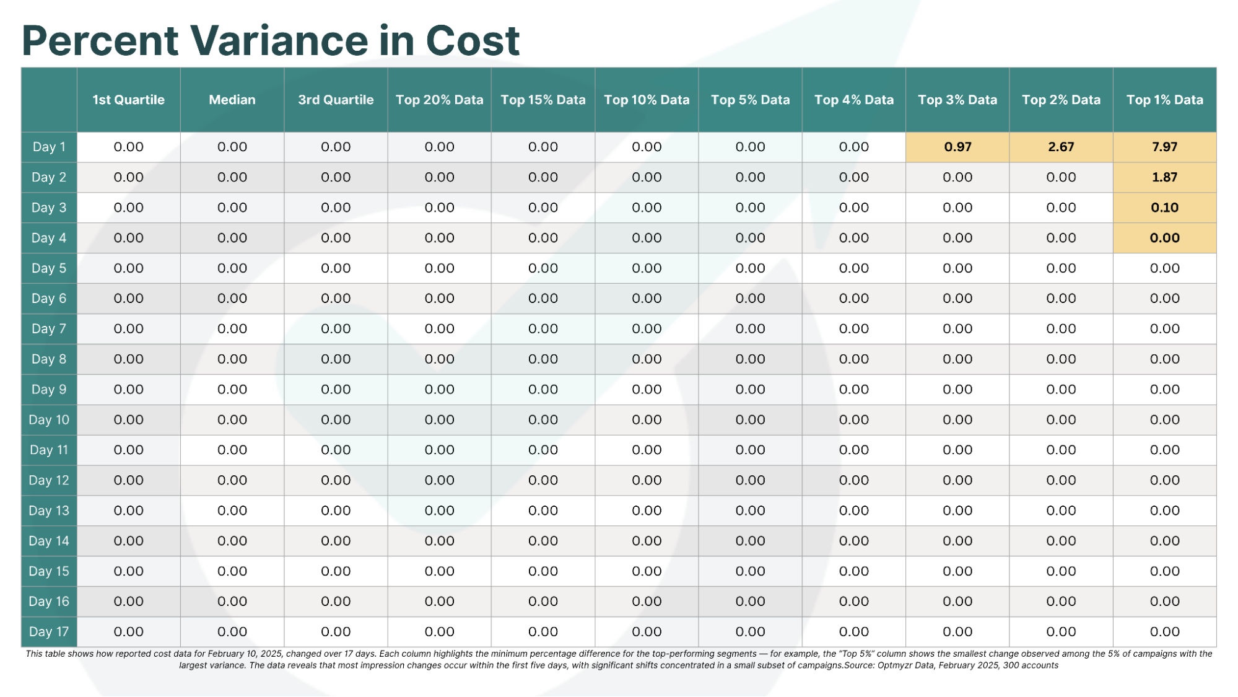Click the "Day 11" row label
Viewport: 1238px width, 697px height.
coord(49,450)
